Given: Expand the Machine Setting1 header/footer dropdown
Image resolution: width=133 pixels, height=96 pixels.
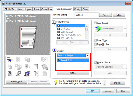Looking at the screenshot, I should pyautogui.click(x=110, y=67).
